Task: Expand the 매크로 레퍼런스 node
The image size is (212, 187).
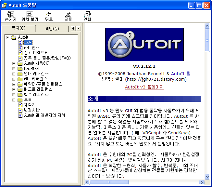Action: coord(14,89)
